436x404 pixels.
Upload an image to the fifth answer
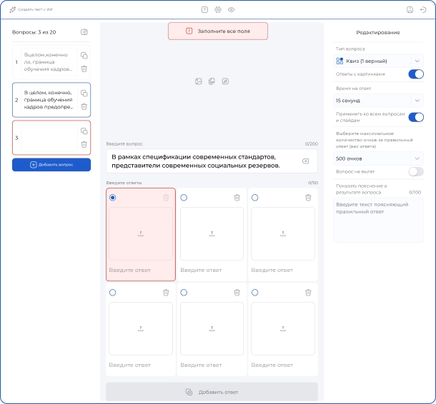(212, 328)
